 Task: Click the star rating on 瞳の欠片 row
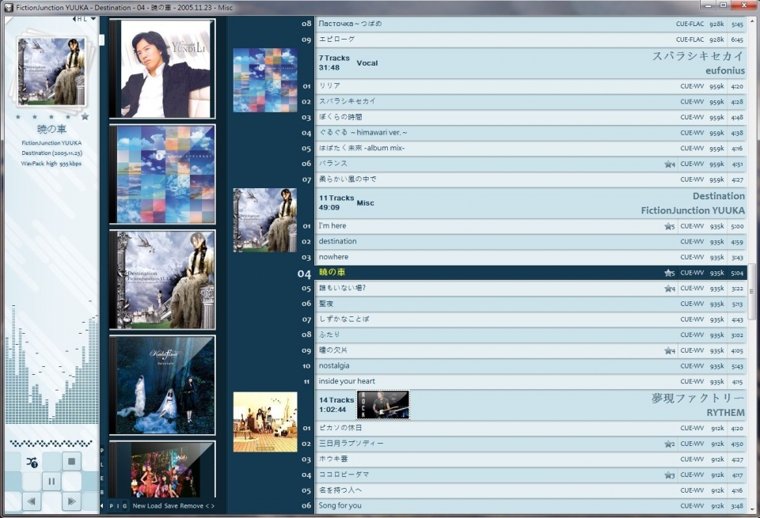[670, 350]
